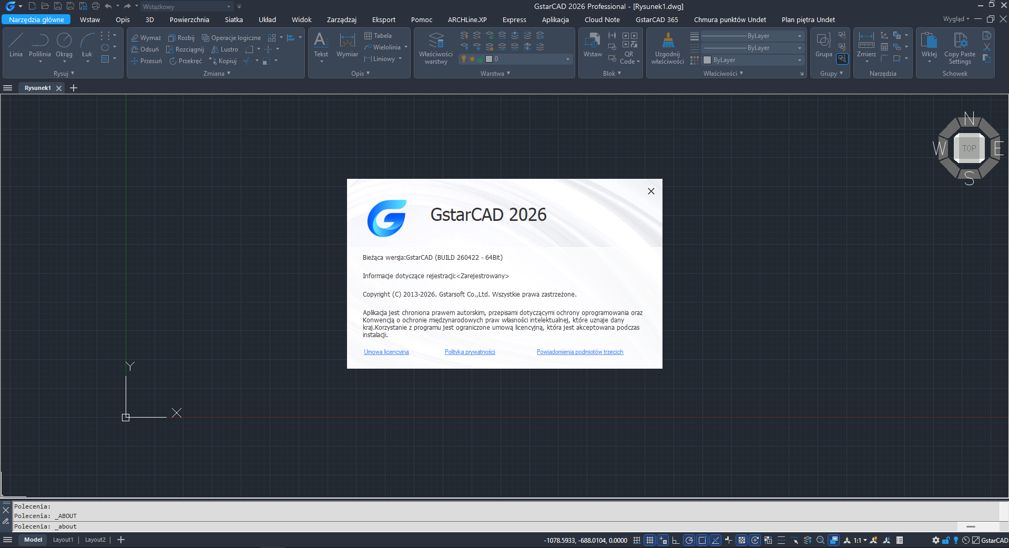Click the ByLayer color swatch dropdown
1009x548 pixels.
752,60
